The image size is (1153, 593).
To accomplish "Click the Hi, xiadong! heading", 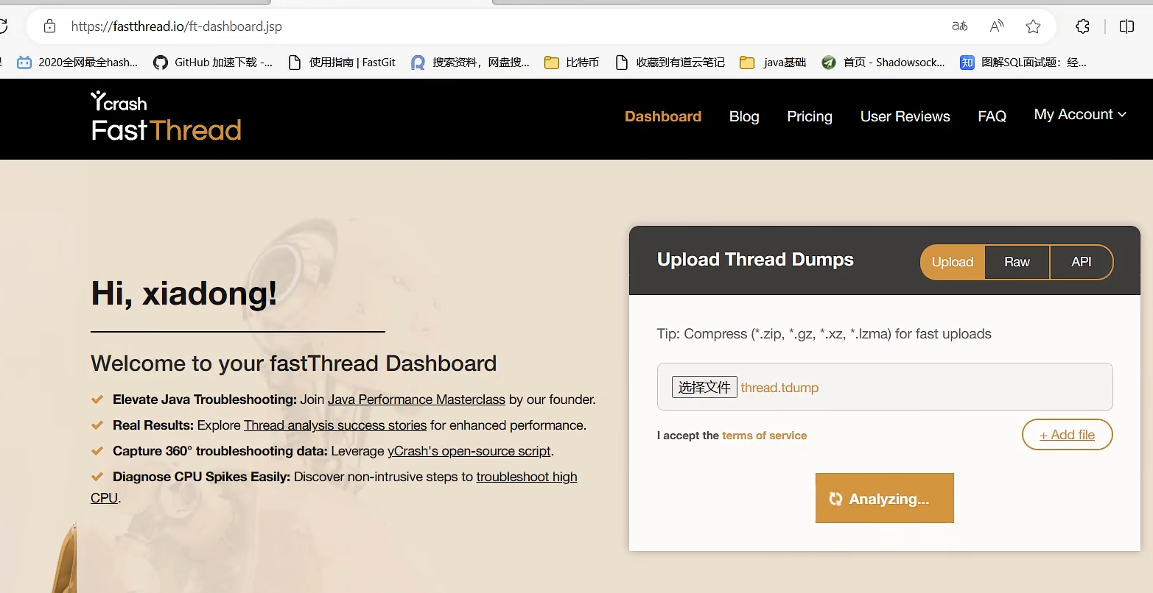I will 184,294.
